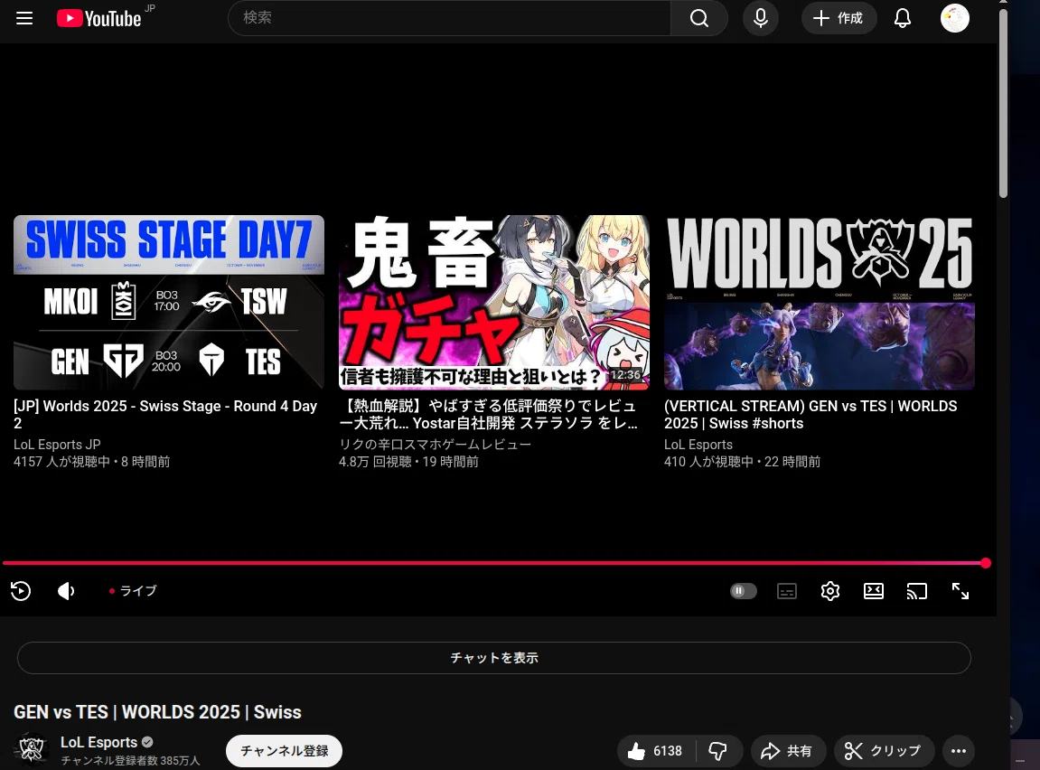
Task: Open Swiss Stage Day7 thumbnail
Action: click(x=168, y=303)
